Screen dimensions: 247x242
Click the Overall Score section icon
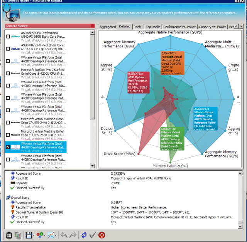[8, 198]
